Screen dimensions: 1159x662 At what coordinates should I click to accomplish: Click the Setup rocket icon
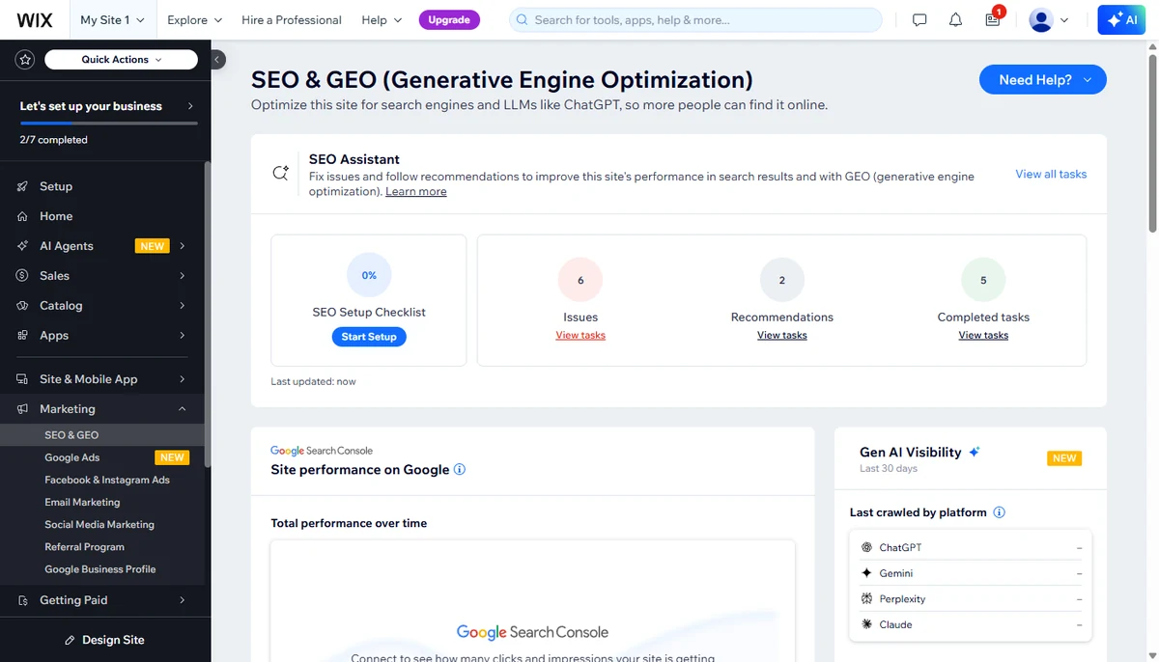click(22, 186)
